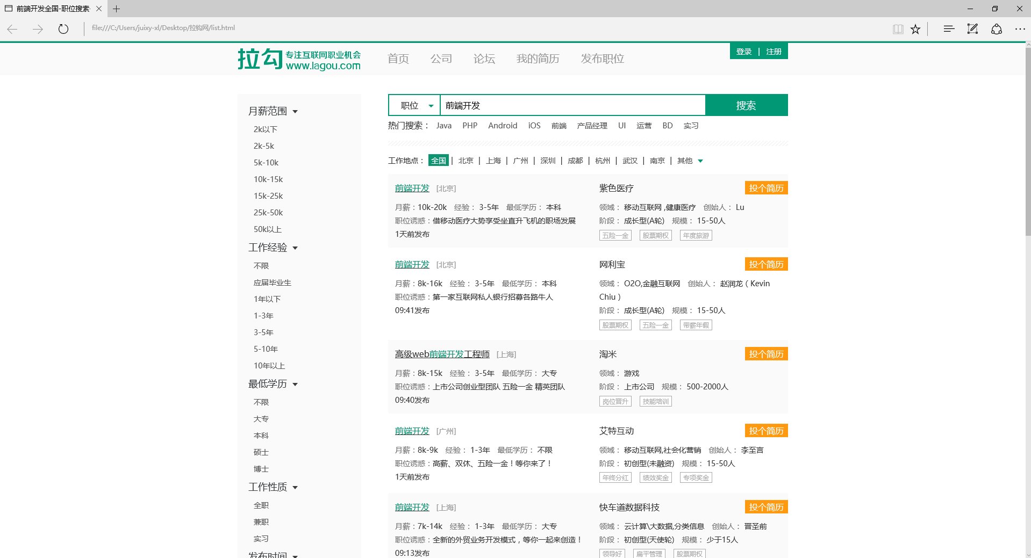The height and width of the screenshot is (558, 1031).
Task: Open 高级web前端开发工程师 job title
Action: click(442, 354)
